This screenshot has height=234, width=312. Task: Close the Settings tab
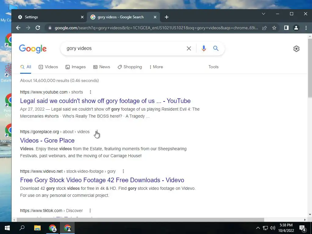pos(82,17)
